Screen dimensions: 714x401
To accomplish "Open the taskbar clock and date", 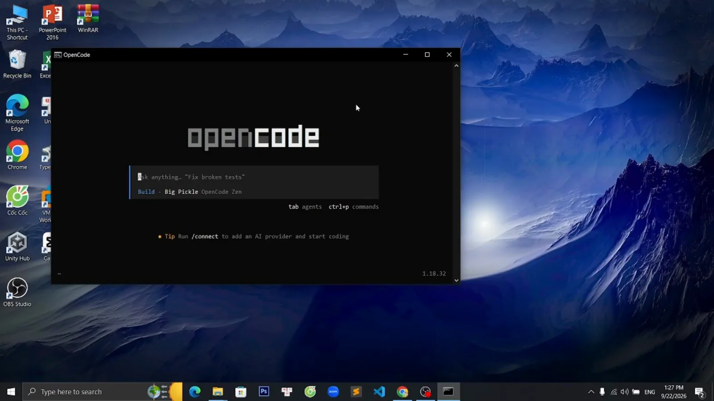I will [x=673, y=392].
